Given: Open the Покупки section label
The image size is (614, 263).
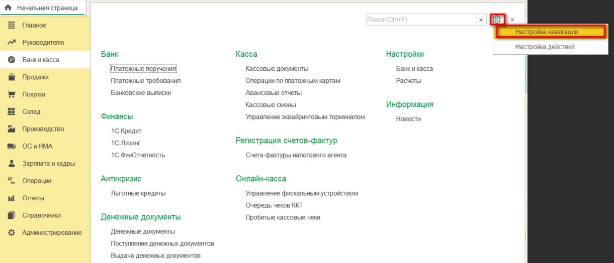Looking at the screenshot, I should click(34, 94).
